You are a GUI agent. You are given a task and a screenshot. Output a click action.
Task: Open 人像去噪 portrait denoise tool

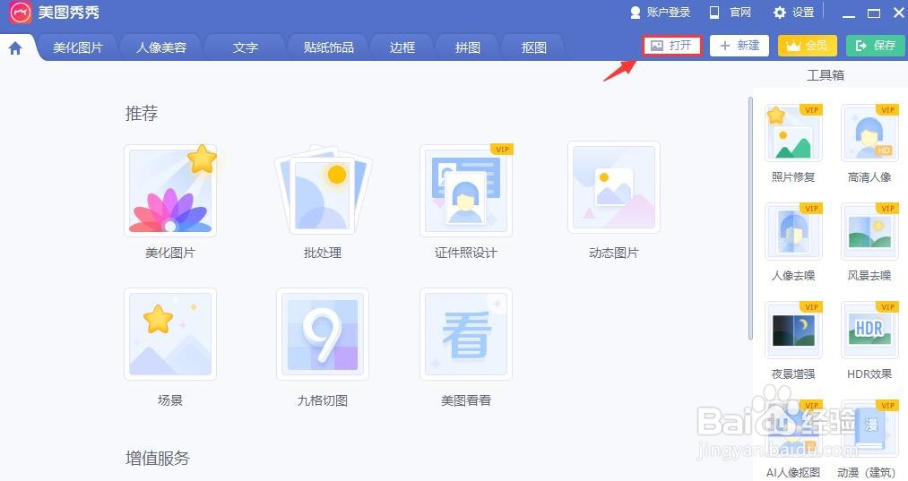pyautogui.click(x=793, y=231)
